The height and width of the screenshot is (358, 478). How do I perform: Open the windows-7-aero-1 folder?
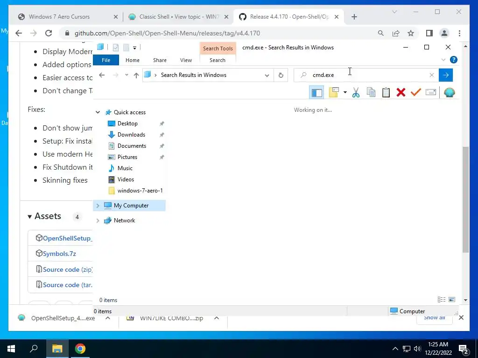140,191
